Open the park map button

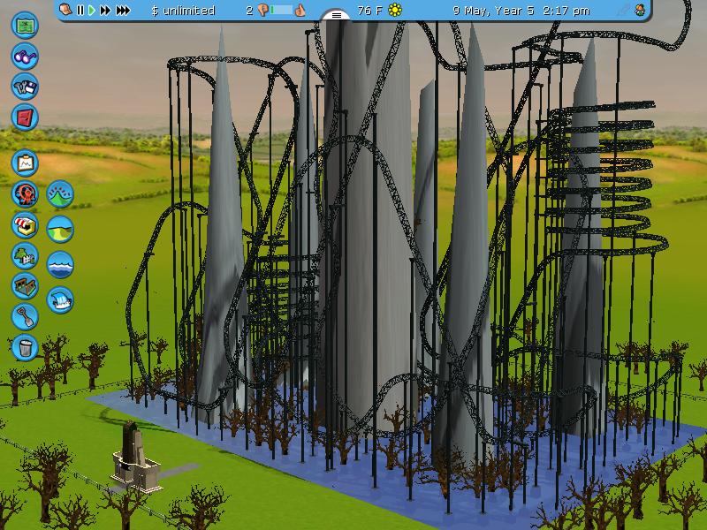click(25, 26)
